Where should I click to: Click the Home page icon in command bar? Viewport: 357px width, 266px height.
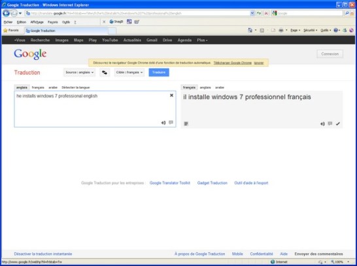pos(250,30)
